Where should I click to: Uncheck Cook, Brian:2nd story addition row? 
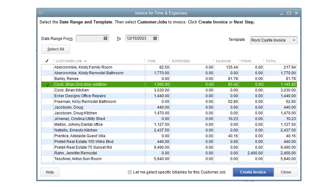click(x=47, y=85)
